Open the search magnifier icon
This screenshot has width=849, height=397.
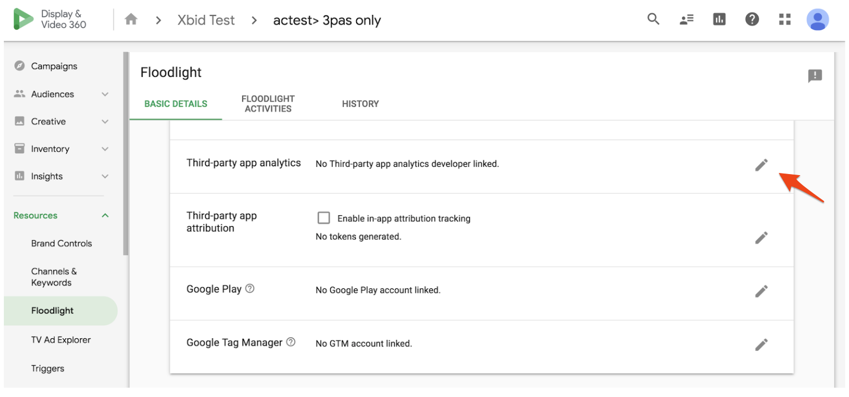click(x=653, y=20)
